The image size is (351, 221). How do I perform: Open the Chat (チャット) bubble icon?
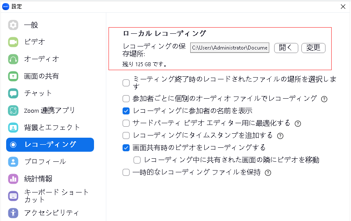point(13,93)
